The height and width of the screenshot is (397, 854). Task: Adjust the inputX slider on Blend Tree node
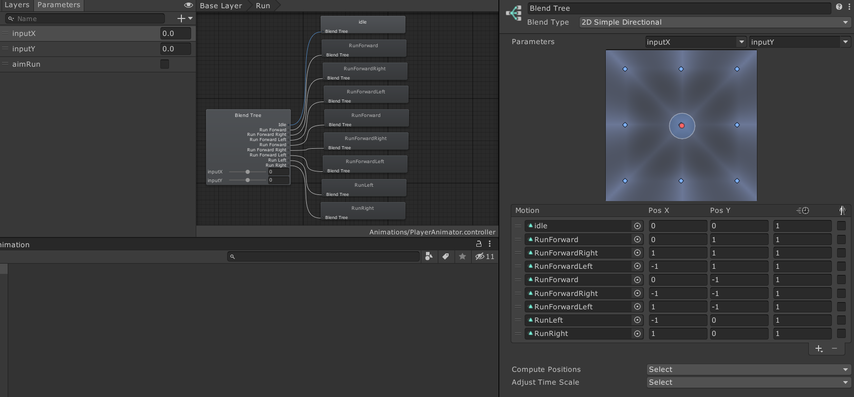click(x=248, y=172)
